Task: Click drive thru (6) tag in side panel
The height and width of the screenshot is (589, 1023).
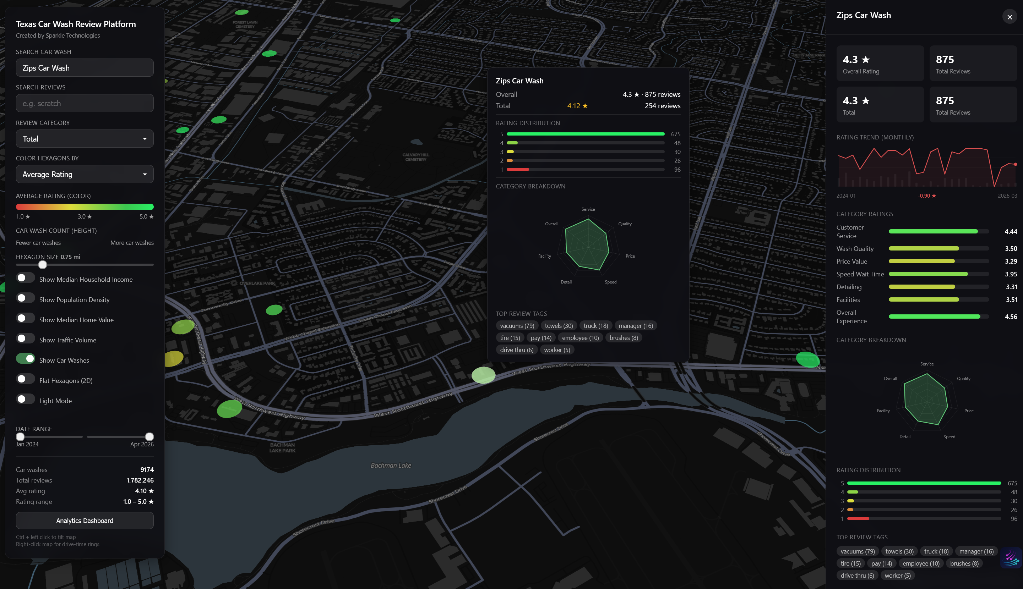Action: tap(857, 576)
